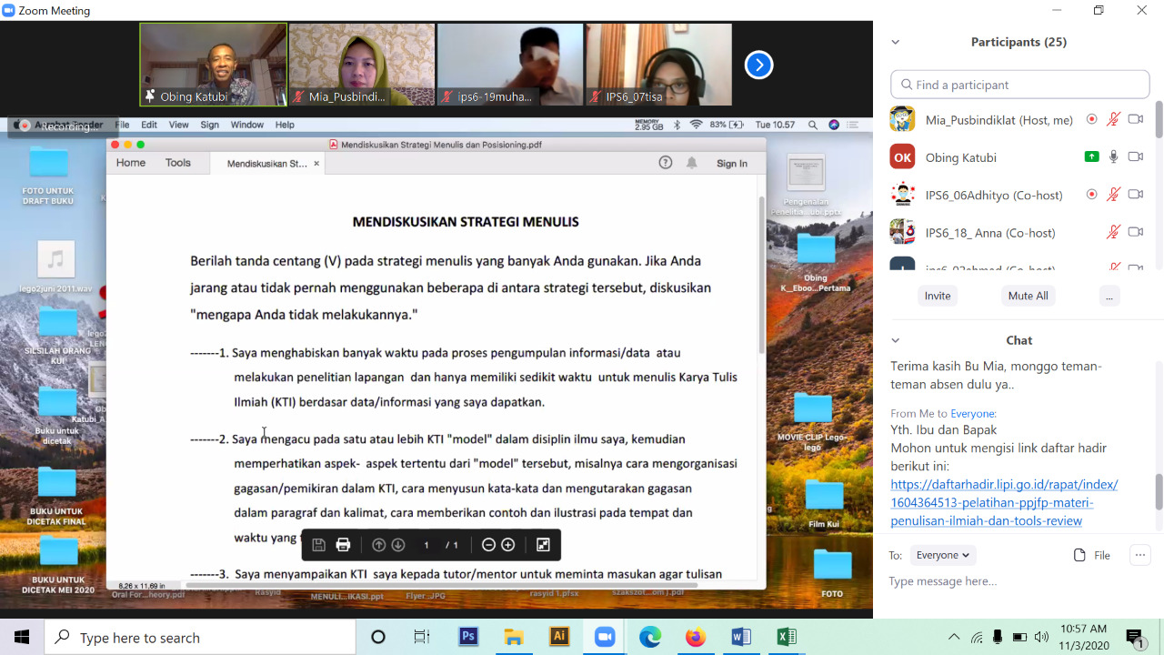
Task: Open Firefox from the taskbar
Action: pyautogui.click(x=696, y=637)
